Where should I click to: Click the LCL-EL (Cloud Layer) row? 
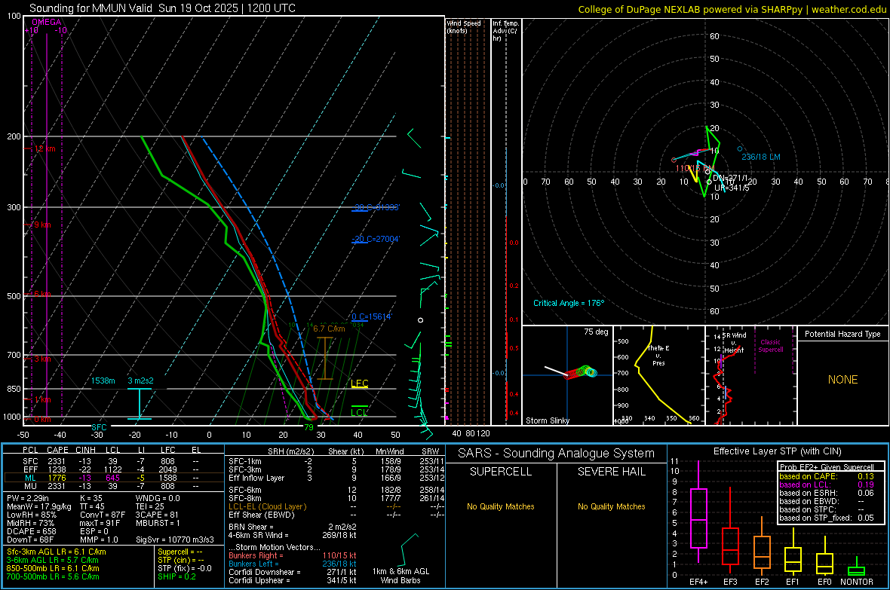[x=336, y=506]
